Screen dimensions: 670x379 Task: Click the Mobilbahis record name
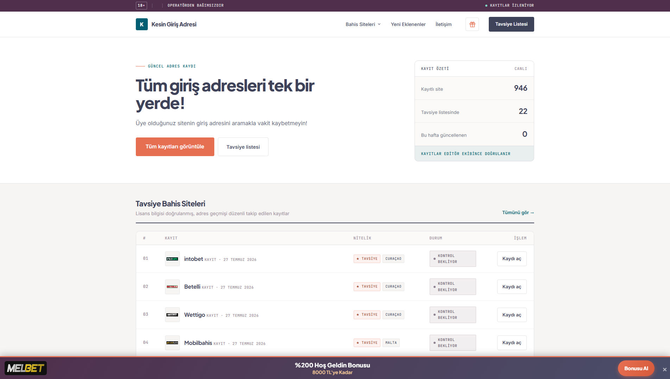[x=198, y=343]
